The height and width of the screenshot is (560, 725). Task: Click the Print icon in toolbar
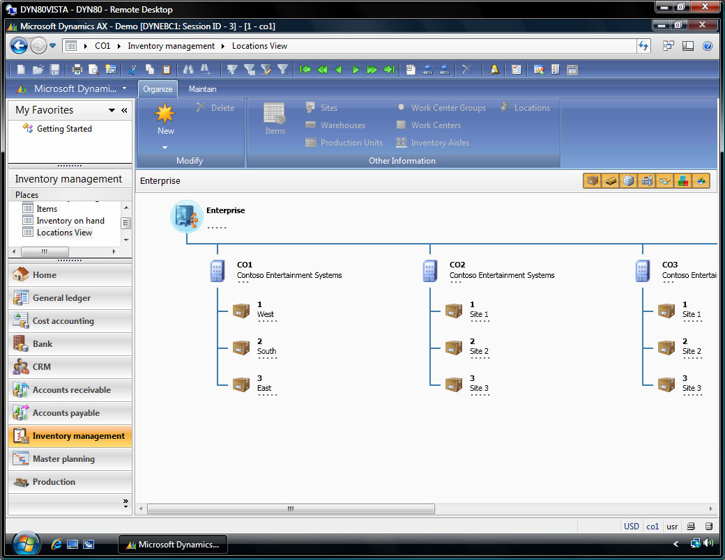click(77, 70)
